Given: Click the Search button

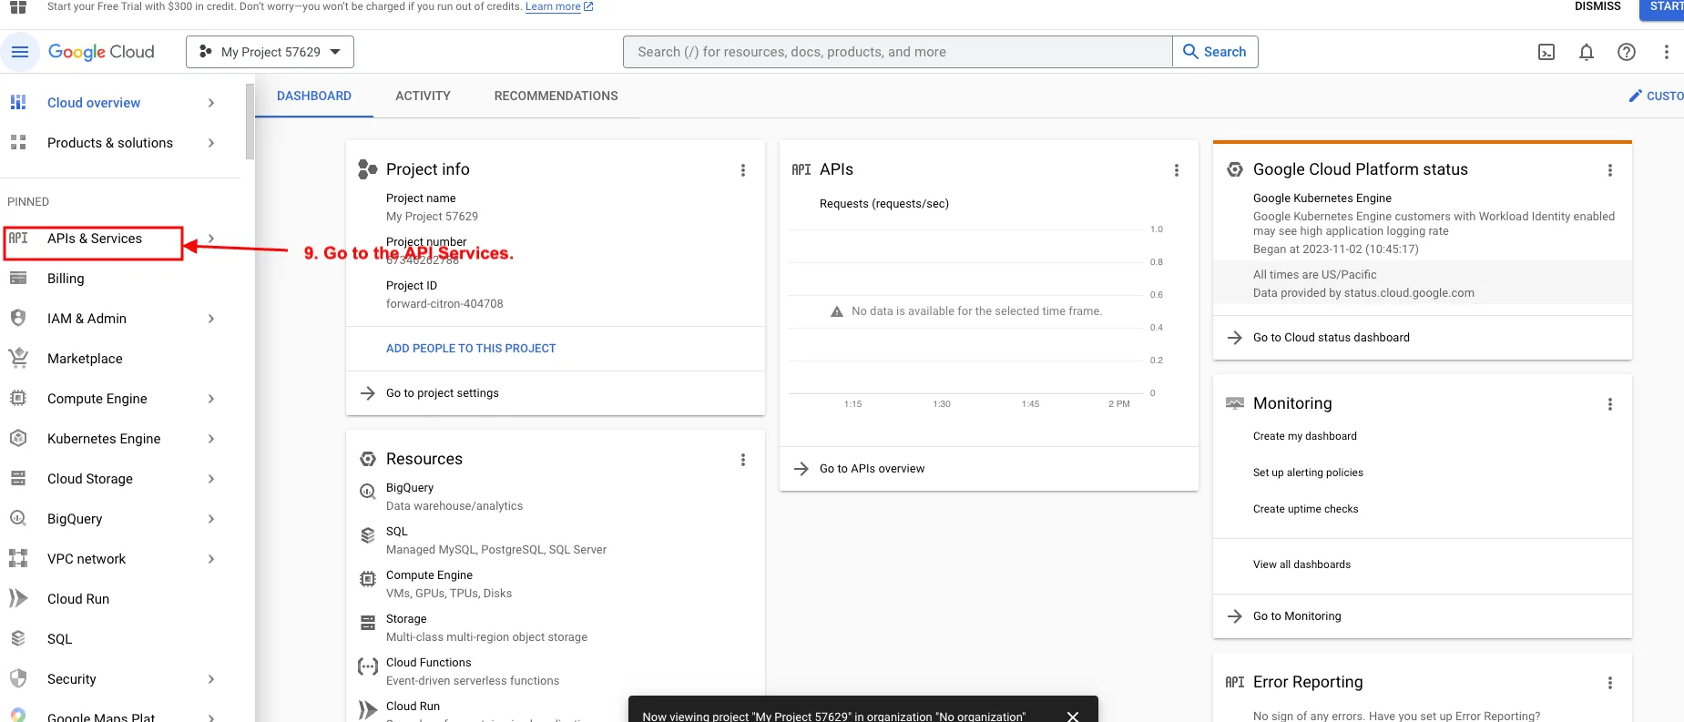Looking at the screenshot, I should (1215, 52).
